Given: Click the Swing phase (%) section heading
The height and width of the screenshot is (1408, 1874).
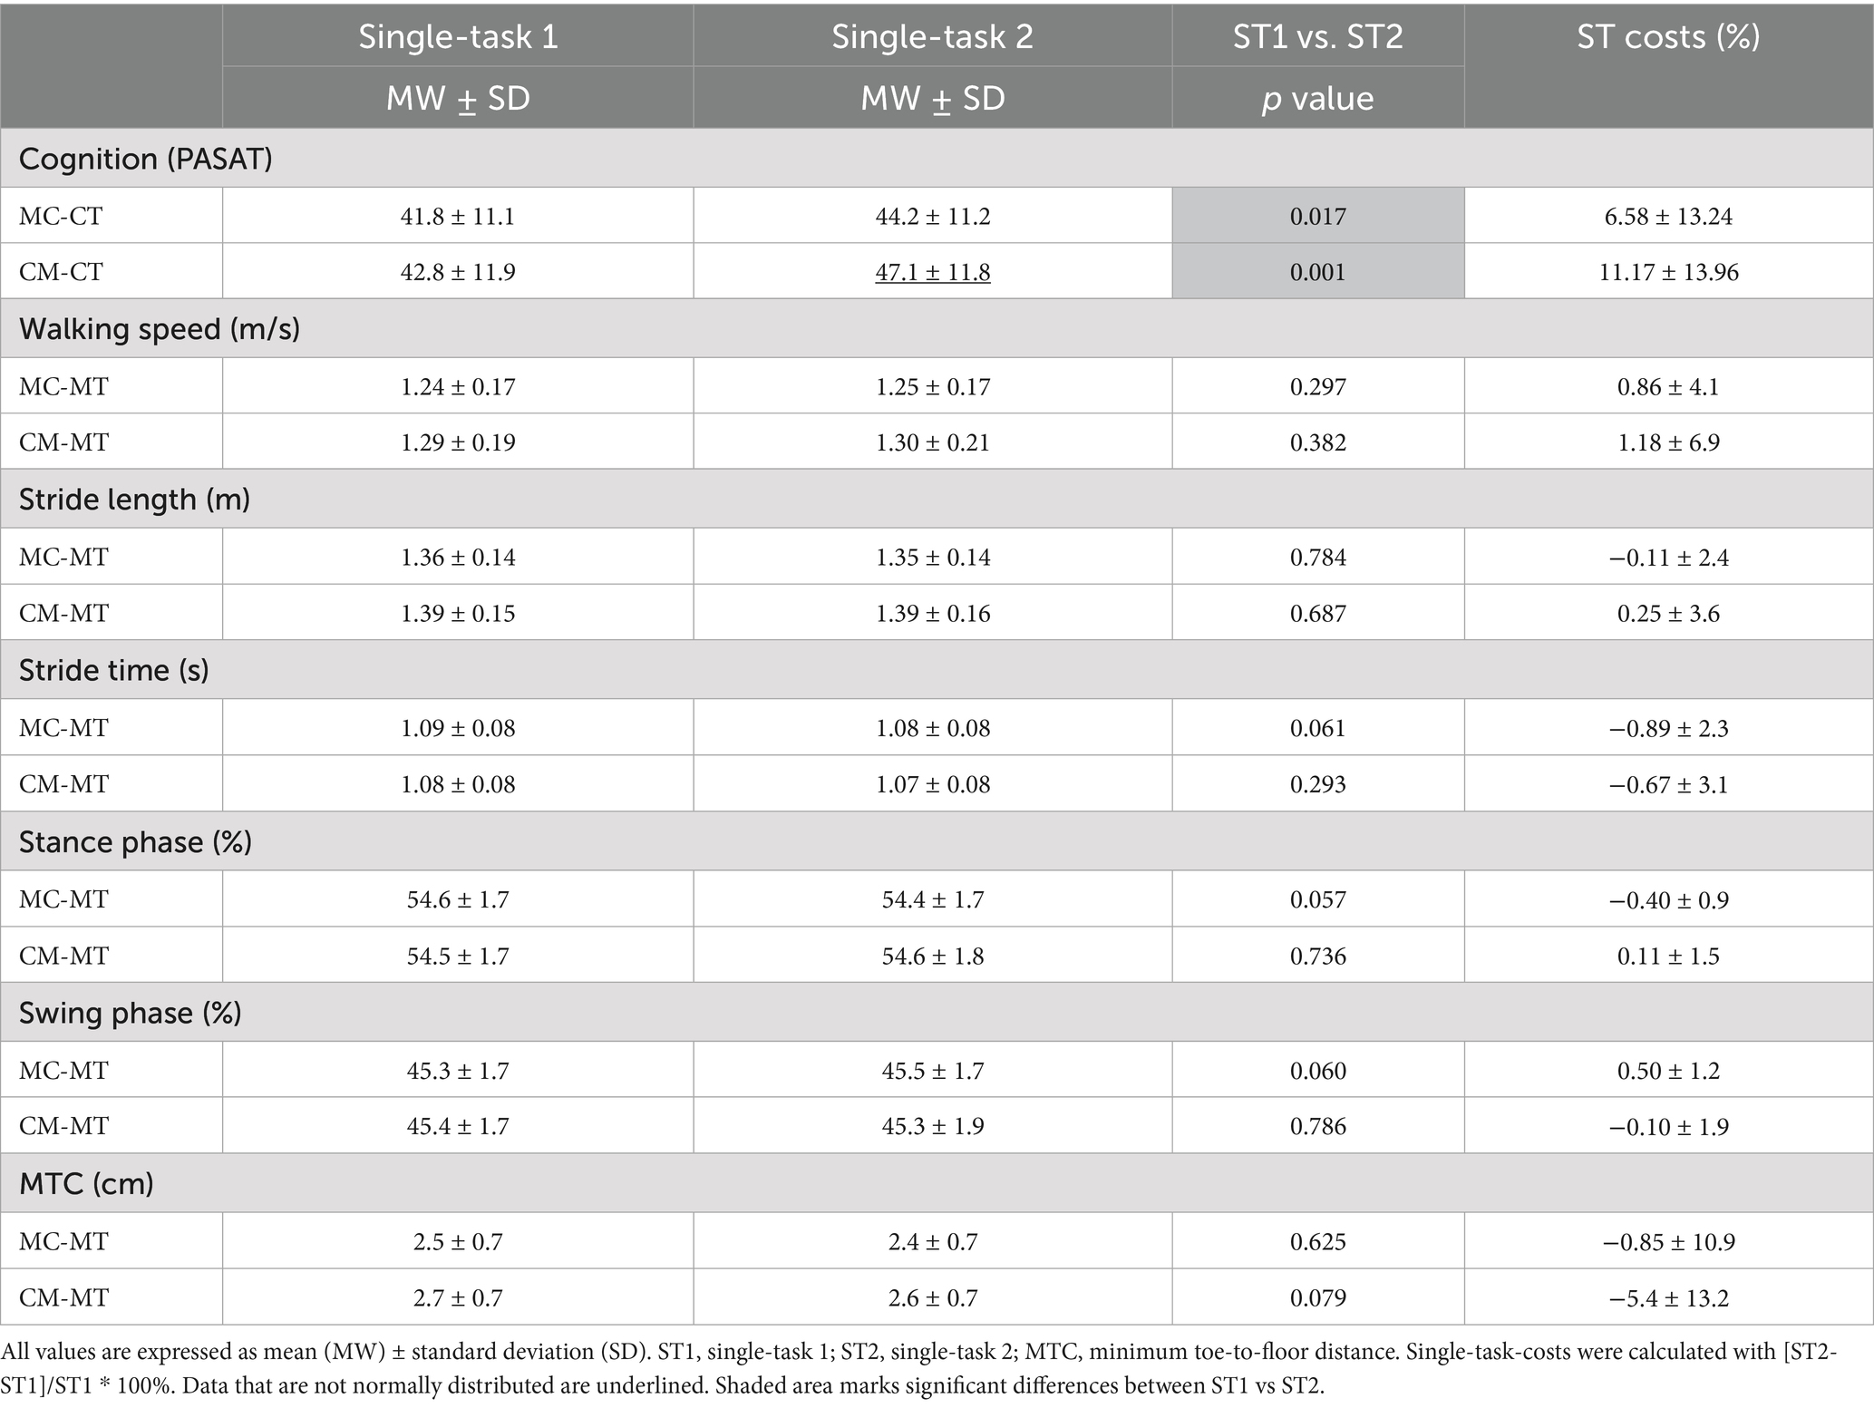Looking at the screenshot, I should pyautogui.click(x=130, y=1013).
